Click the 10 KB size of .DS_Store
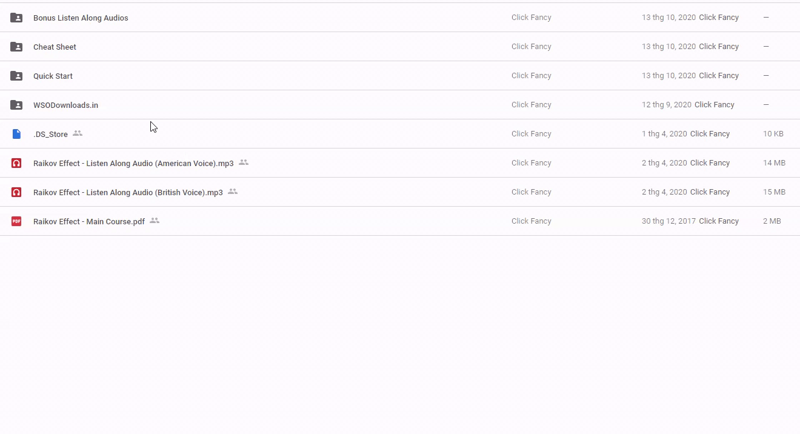The image size is (800, 434). 773,134
